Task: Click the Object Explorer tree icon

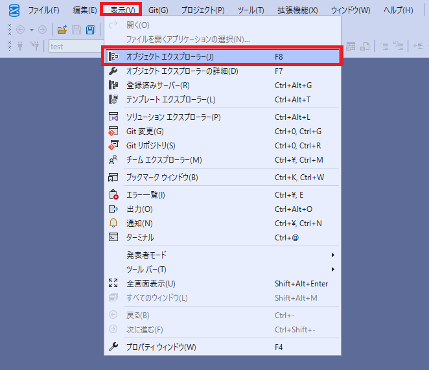Action: 113,56
